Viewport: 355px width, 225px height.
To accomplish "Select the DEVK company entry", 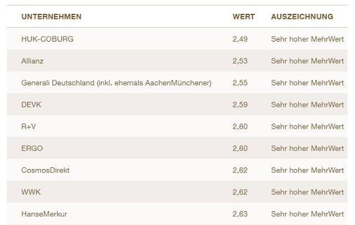I will tap(31, 105).
